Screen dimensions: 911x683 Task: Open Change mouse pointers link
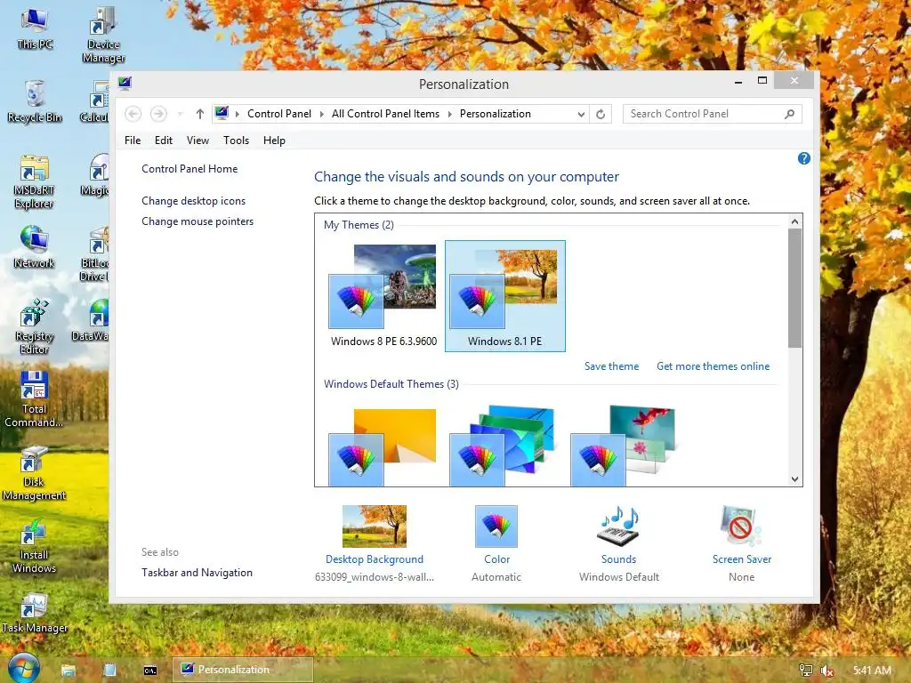198,221
